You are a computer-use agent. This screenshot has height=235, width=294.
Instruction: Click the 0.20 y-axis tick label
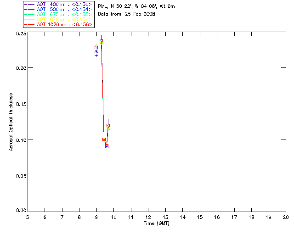coord(21,68)
